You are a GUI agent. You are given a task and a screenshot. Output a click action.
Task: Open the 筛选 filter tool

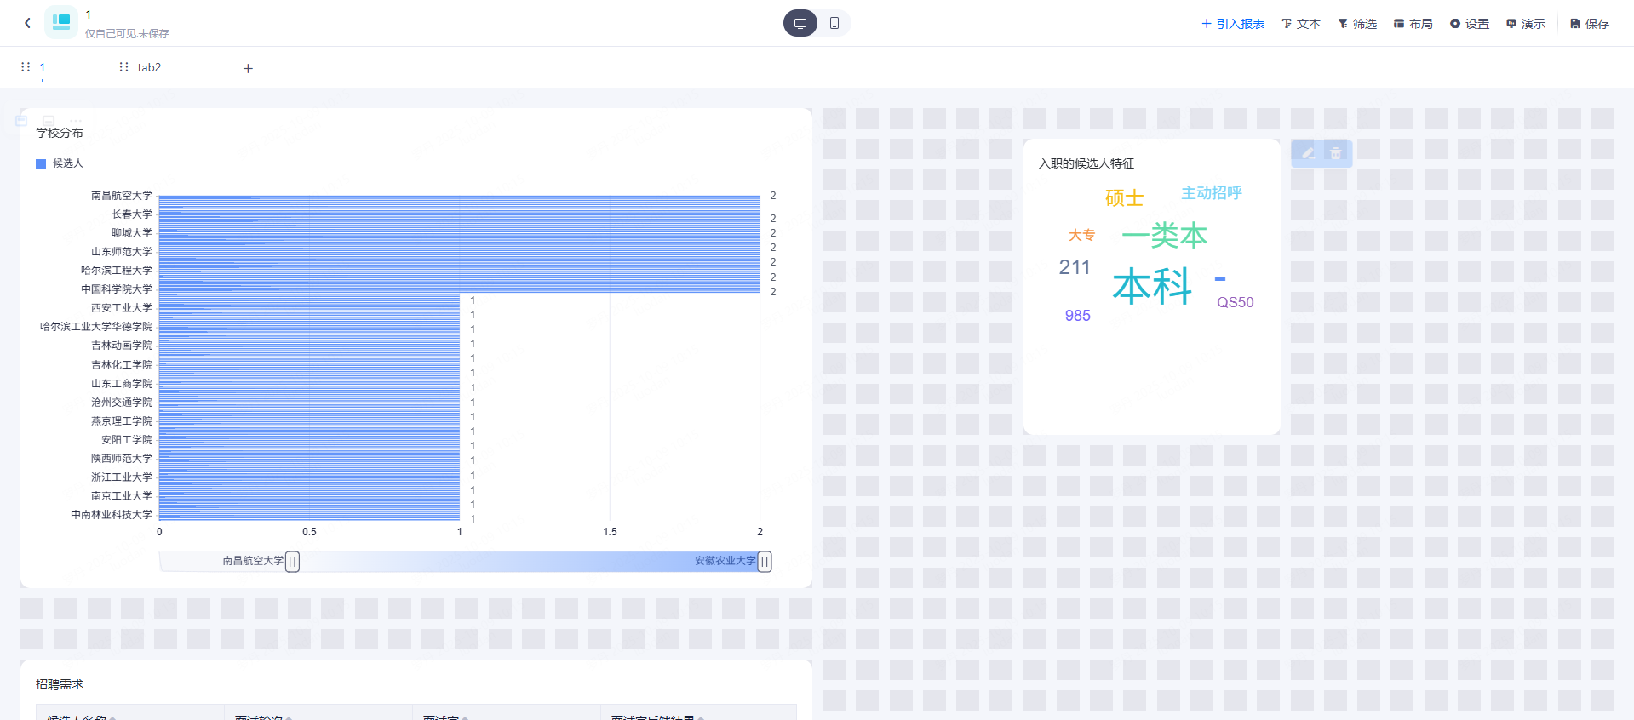[x=1357, y=24]
